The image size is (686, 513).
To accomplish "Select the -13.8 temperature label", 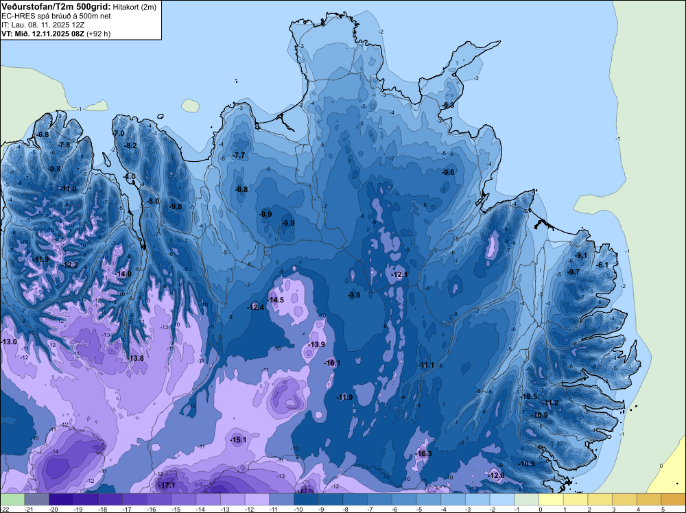I will coord(136,358).
